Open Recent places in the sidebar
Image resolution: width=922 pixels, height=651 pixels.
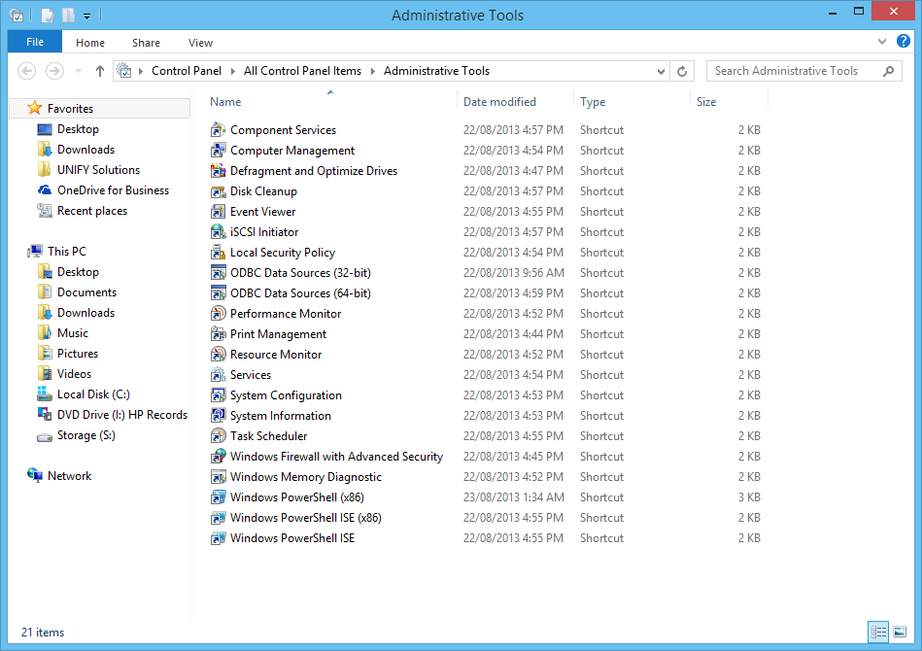click(91, 211)
